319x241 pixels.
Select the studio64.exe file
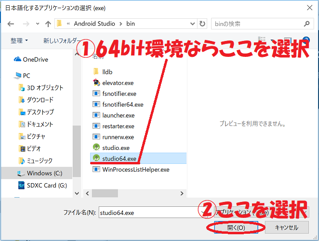point(138,159)
